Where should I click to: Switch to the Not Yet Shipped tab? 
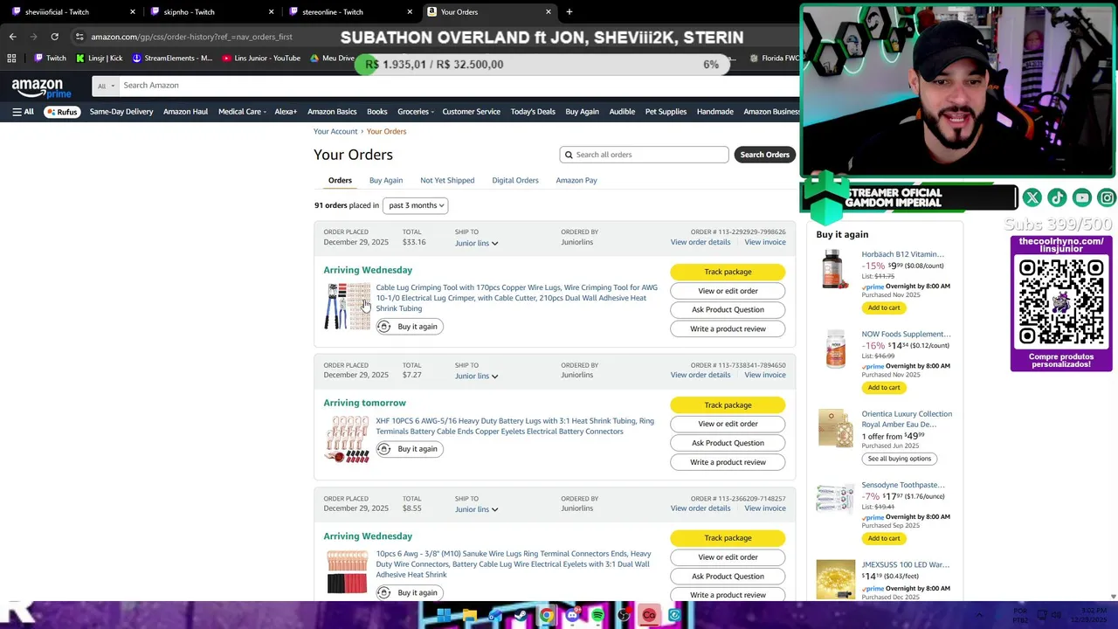coord(447,180)
